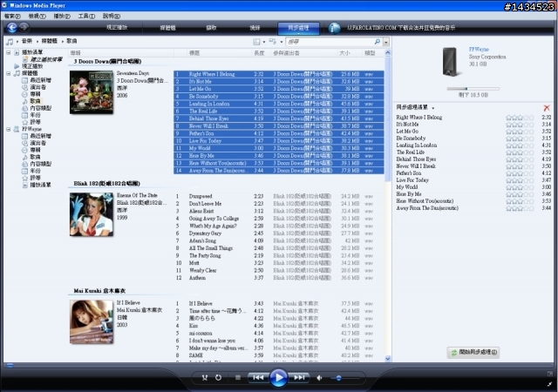Collapse the 媒體櫃 tree node
558x392 pixels.
click(8, 73)
